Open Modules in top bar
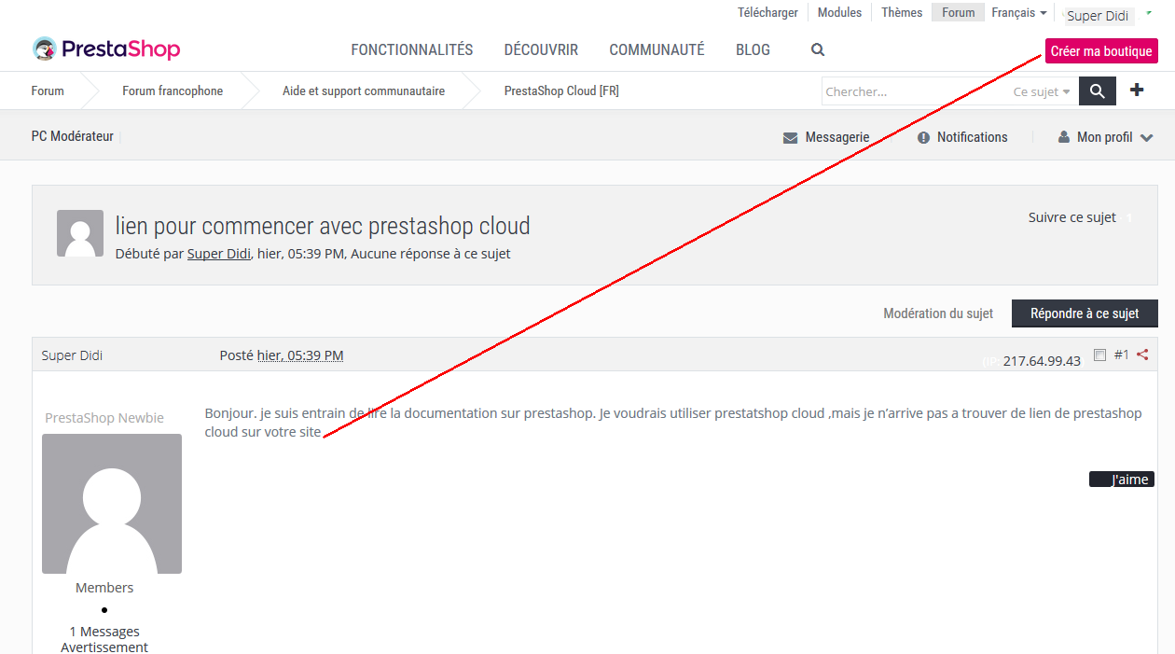 coord(839,13)
